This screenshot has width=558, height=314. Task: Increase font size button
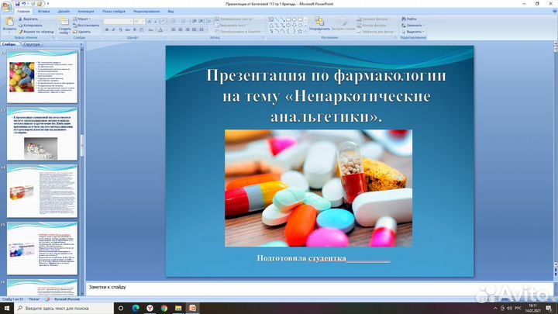point(149,22)
